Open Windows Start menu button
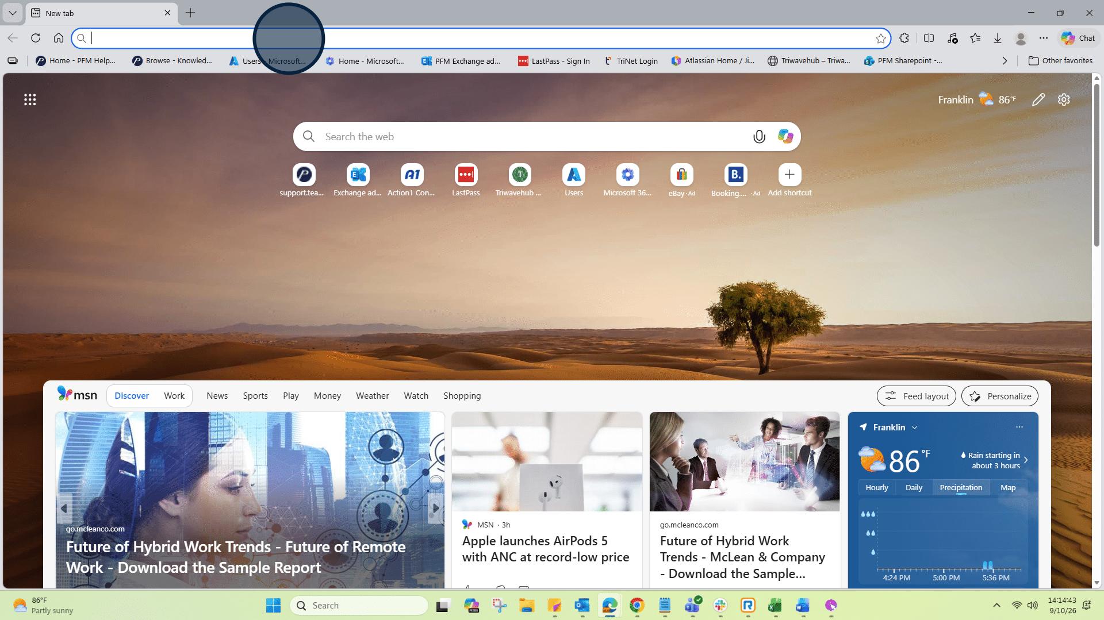Viewport: 1104px width, 620px height. (x=273, y=605)
